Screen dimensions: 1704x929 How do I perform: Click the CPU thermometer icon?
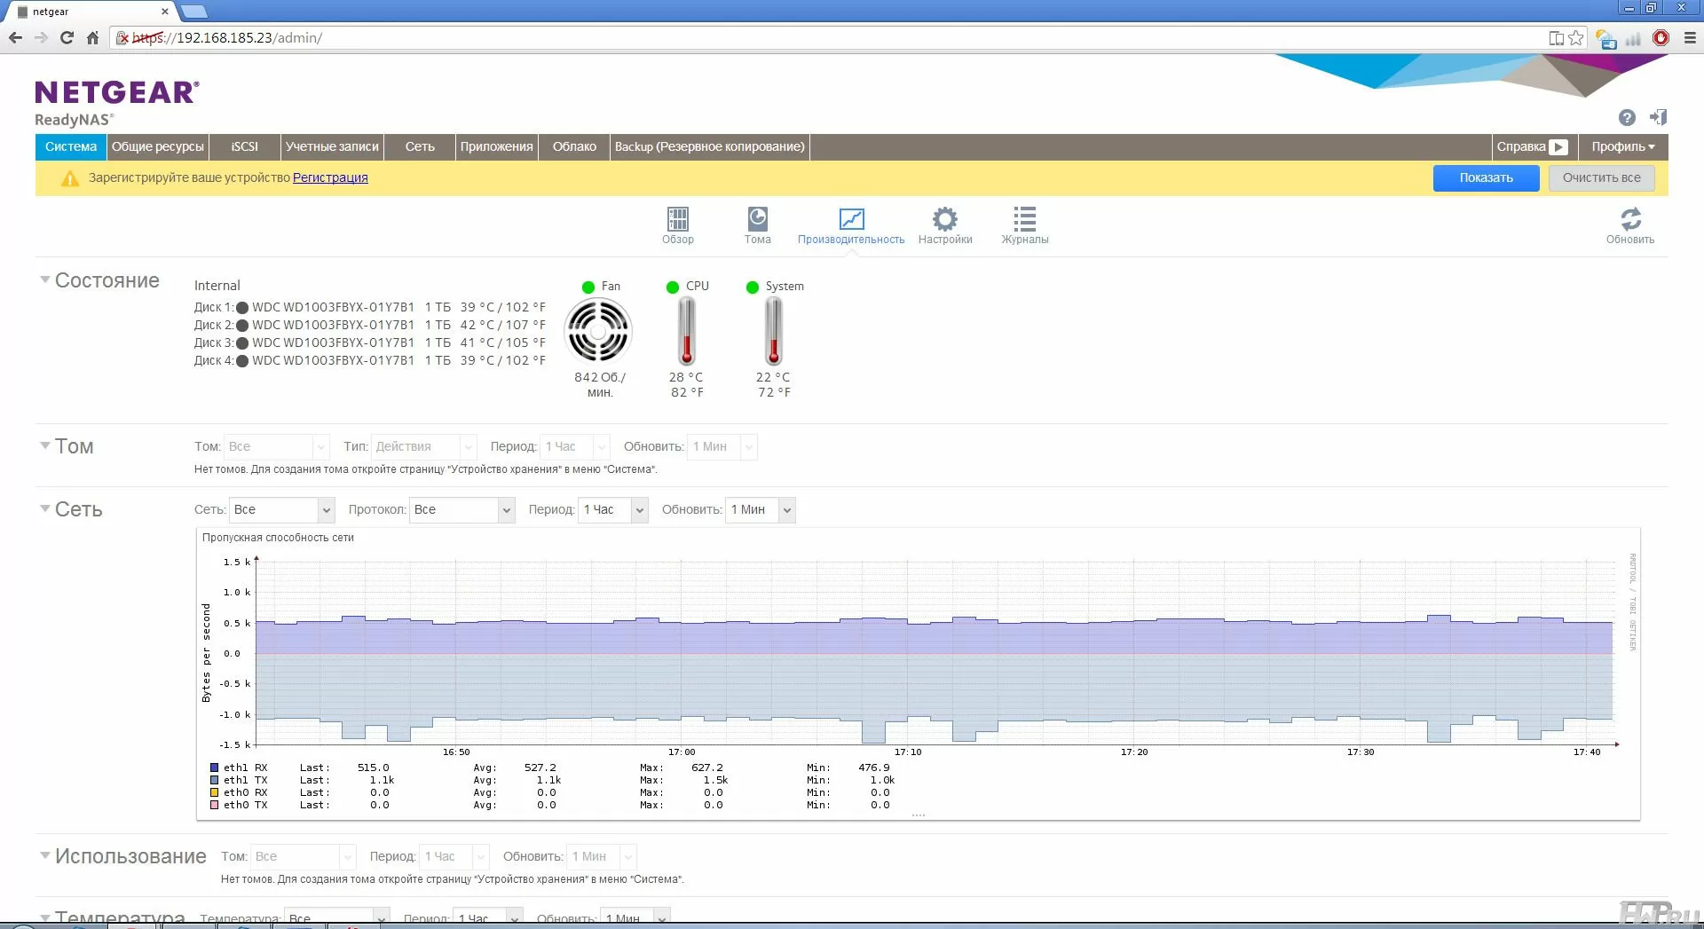687,330
